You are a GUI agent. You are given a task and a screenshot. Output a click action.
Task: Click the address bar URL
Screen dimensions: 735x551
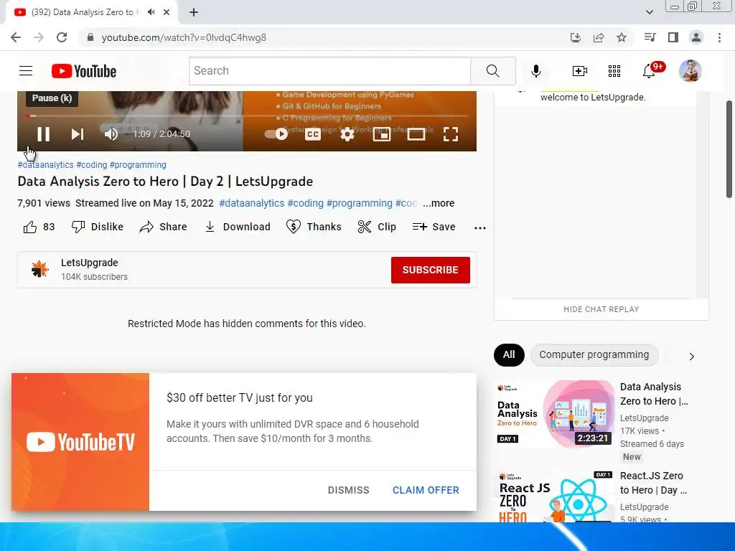(184, 37)
